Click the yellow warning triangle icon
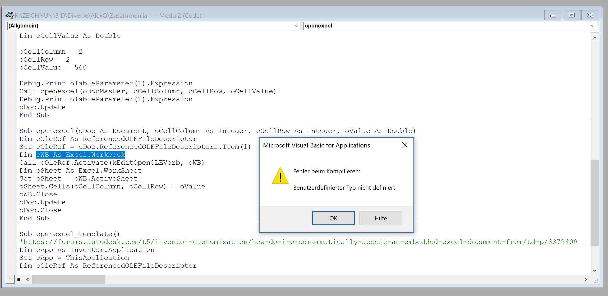 (280, 176)
